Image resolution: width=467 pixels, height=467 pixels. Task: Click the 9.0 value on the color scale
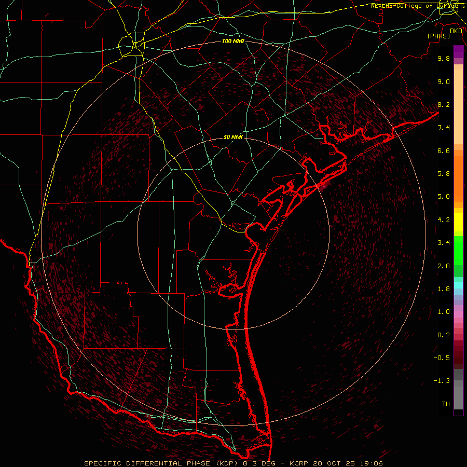pyautogui.click(x=444, y=82)
